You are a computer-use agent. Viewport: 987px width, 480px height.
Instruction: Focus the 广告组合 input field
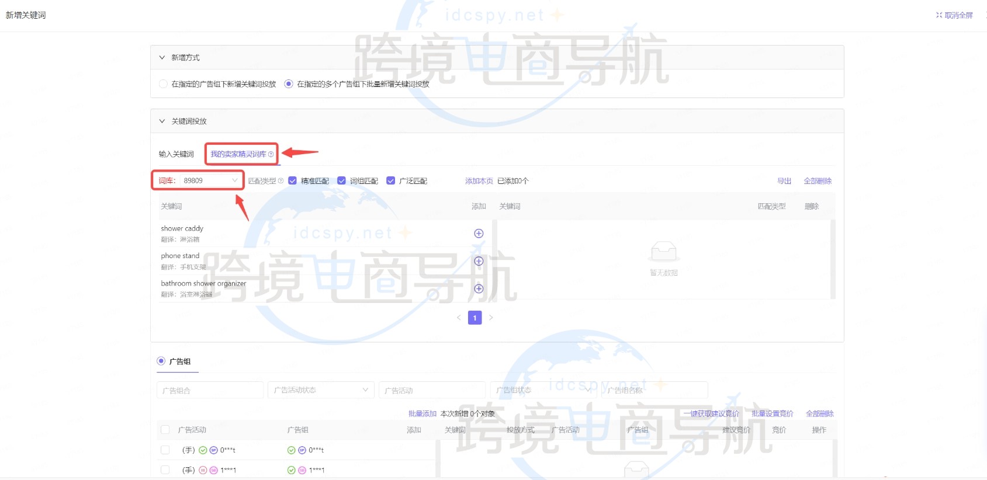pos(210,390)
